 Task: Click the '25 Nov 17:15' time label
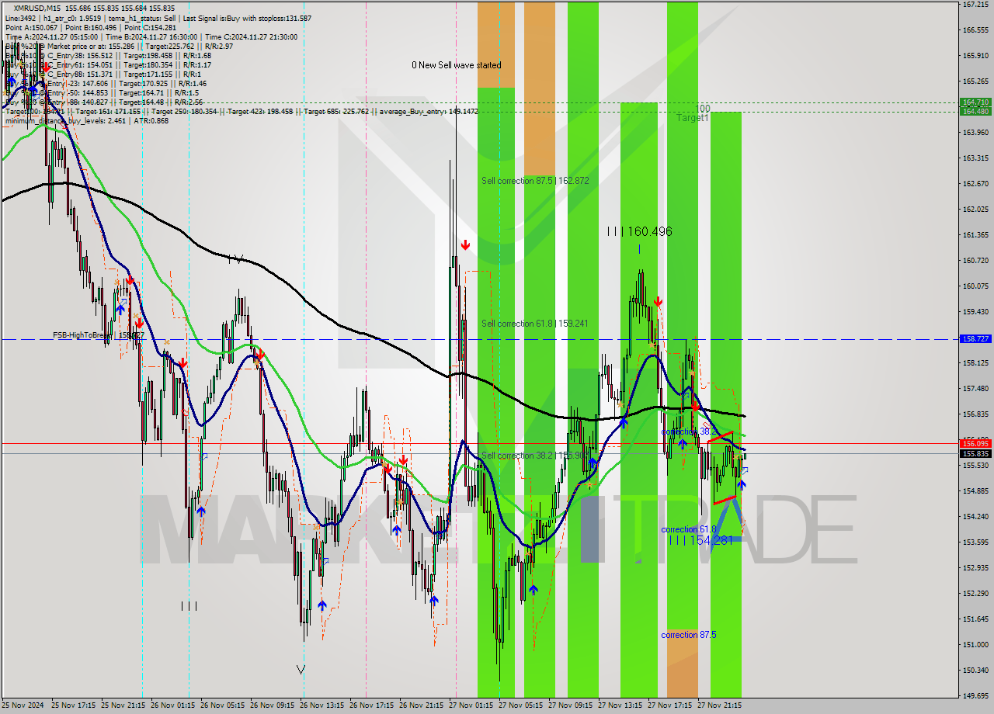(x=72, y=706)
